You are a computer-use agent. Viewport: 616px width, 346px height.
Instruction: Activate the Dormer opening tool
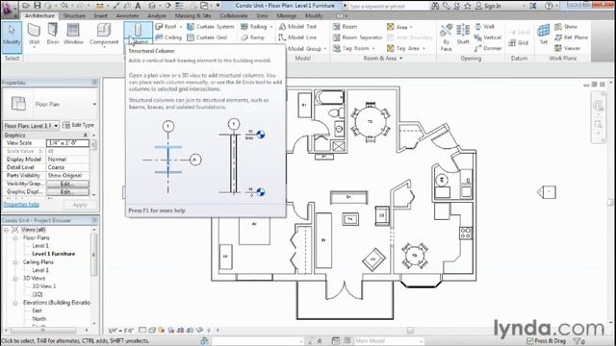pos(488,48)
